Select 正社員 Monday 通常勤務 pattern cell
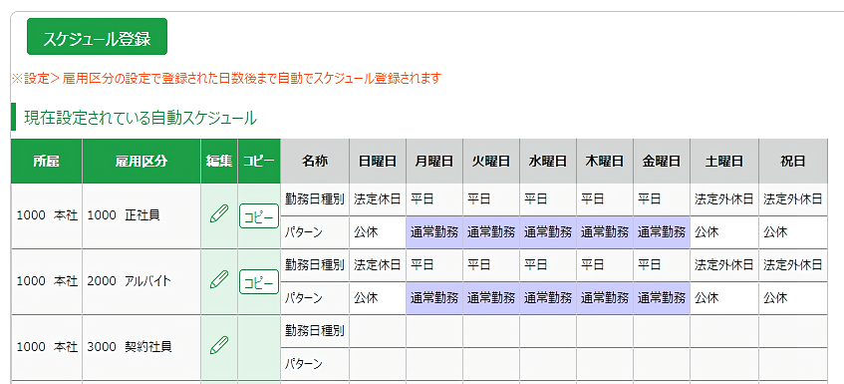Screen dimensions: 844x384 pyautogui.click(x=434, y=232)
